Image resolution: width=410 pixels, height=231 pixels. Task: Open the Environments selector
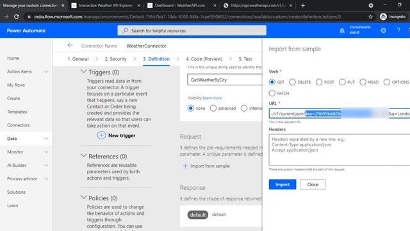[360, 30]
